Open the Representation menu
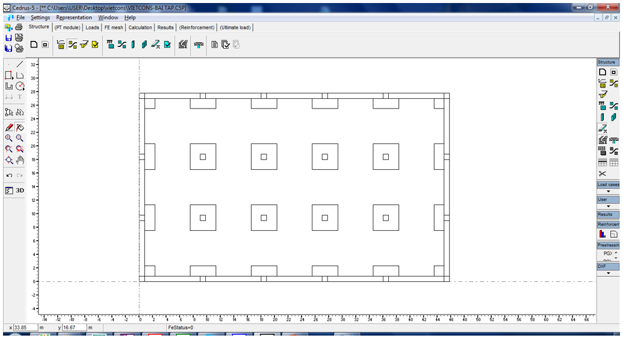Image resolution: width=623 pixels, height=338 pixels. coord(74,17)
